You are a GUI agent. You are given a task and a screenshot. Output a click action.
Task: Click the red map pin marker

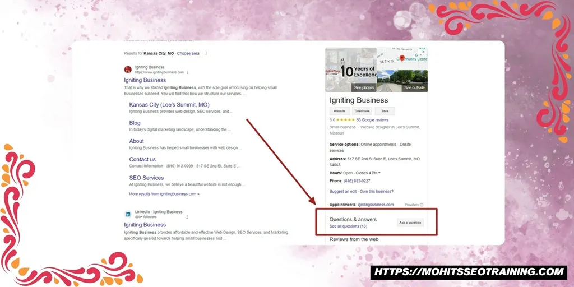coord(402,58)
